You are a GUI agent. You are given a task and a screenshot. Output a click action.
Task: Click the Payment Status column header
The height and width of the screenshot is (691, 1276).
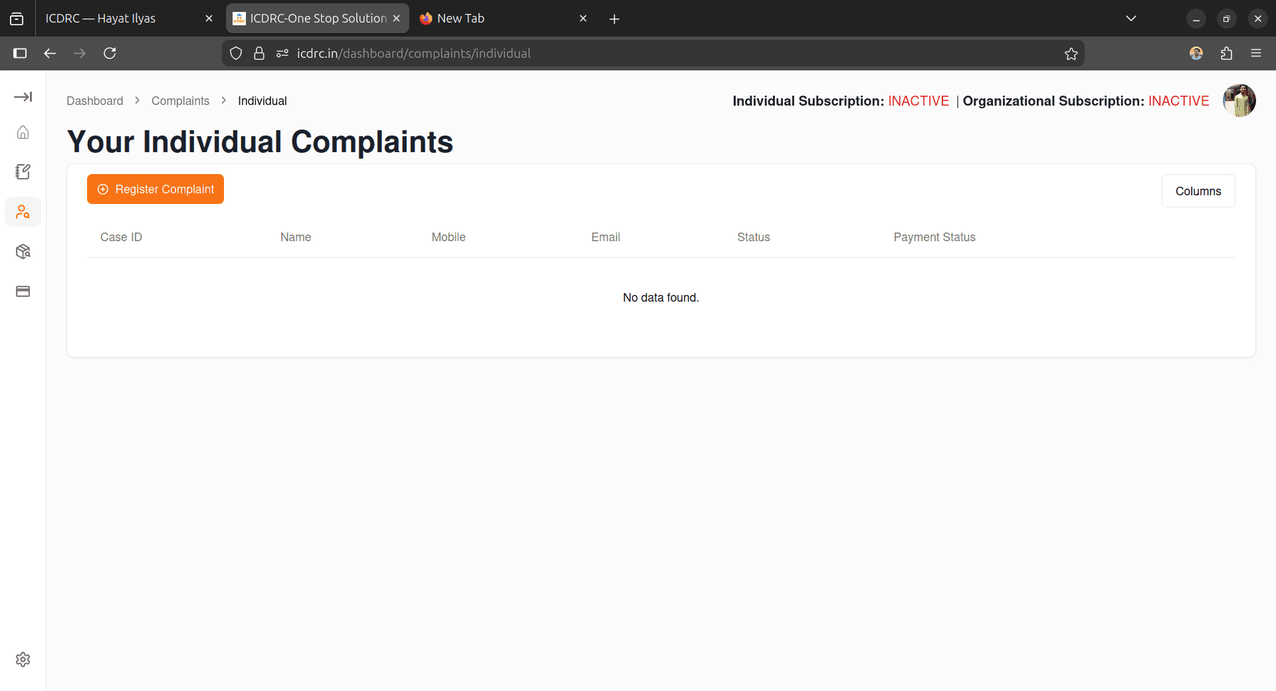coord(934,237)
